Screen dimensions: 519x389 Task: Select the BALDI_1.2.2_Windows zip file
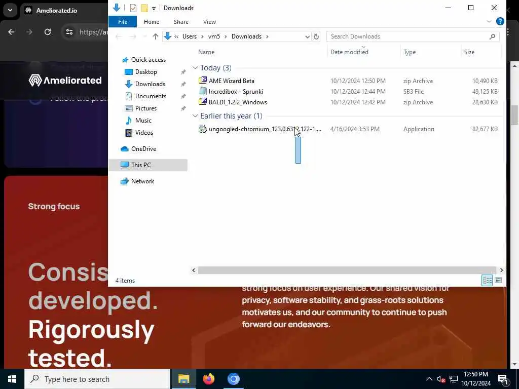pyautogui.click(x=238, y=102)
